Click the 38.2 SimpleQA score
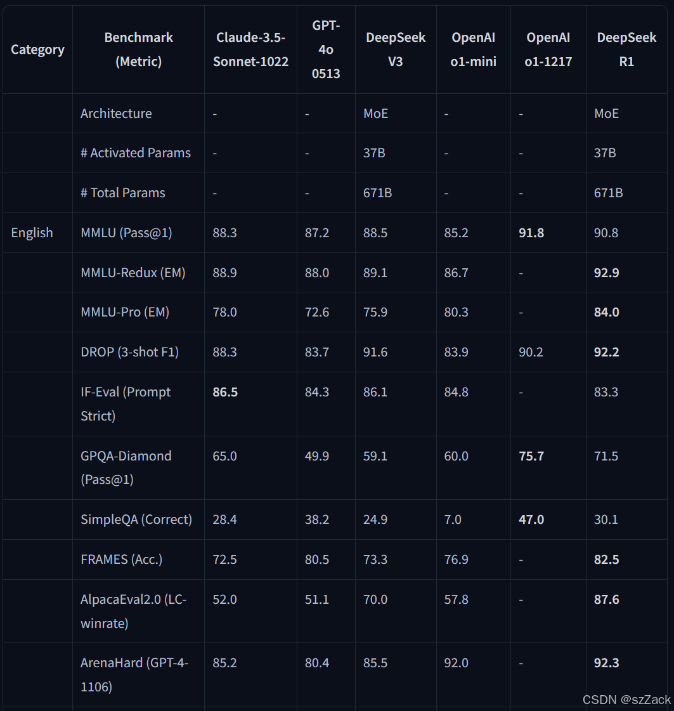The height and width of the screenshot is (711, 674). coord(317,519)
